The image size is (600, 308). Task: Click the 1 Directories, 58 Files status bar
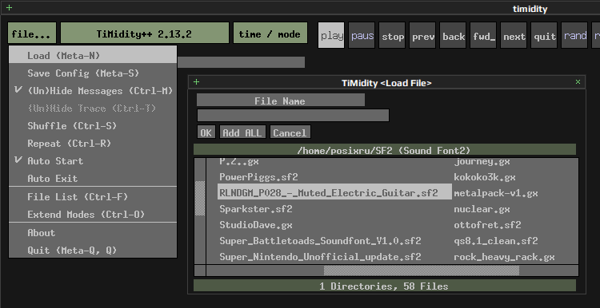pos(384,286)
